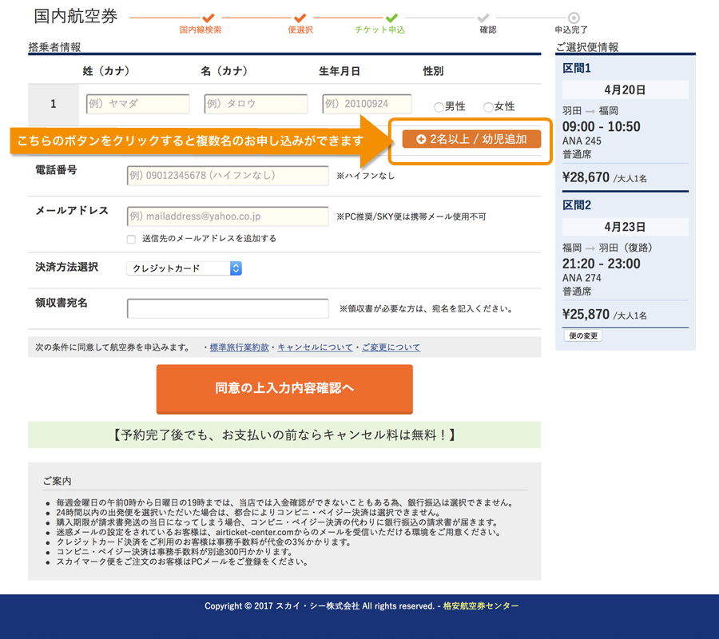Click the gray 確認 step checkmark
Viewport: 719px width, 639px height.
coord(483,18)
